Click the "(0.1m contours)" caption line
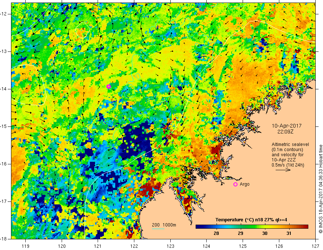Viewport: 323px width, 250px height. [287, 150]
